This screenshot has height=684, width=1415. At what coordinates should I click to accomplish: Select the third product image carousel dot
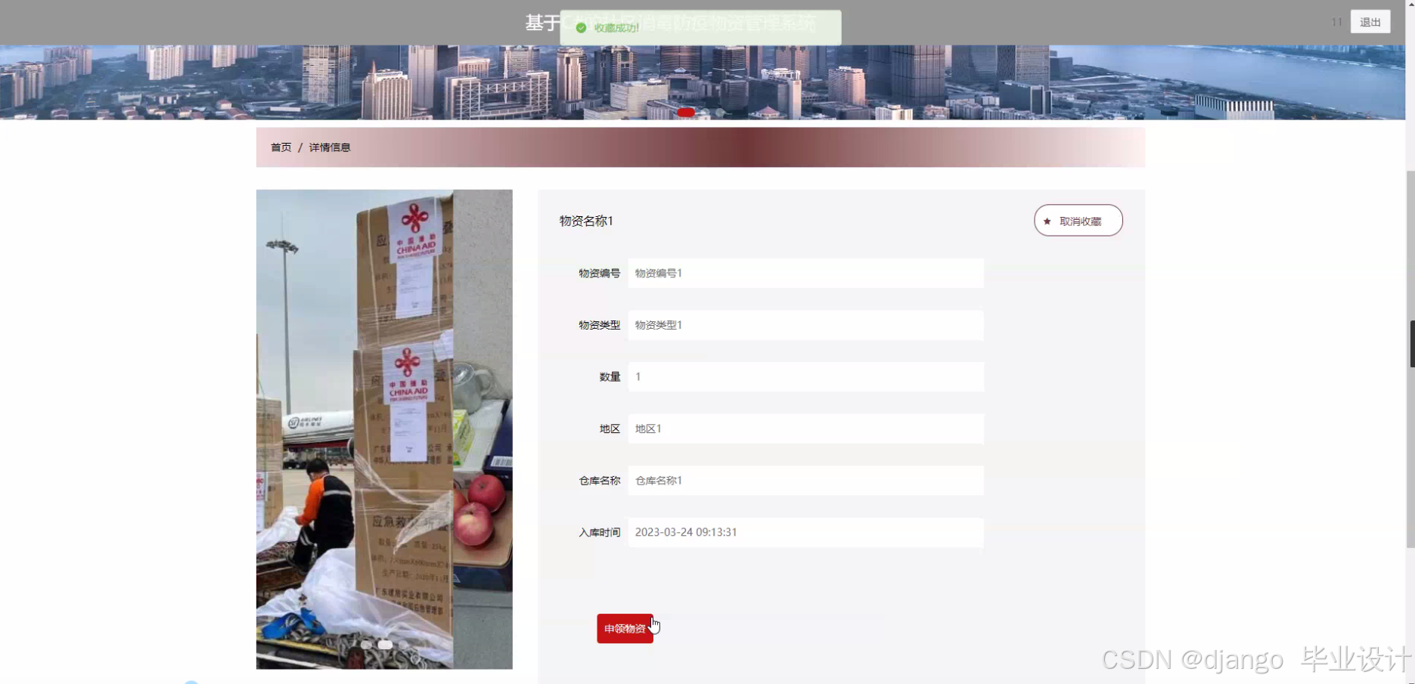404,645
